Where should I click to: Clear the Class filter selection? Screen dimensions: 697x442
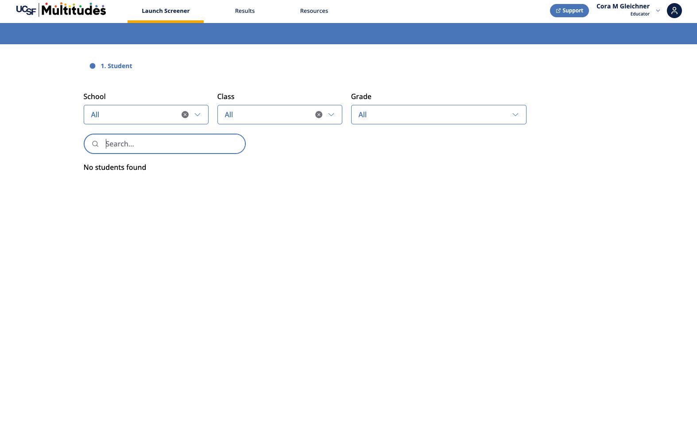coord(319,115)
